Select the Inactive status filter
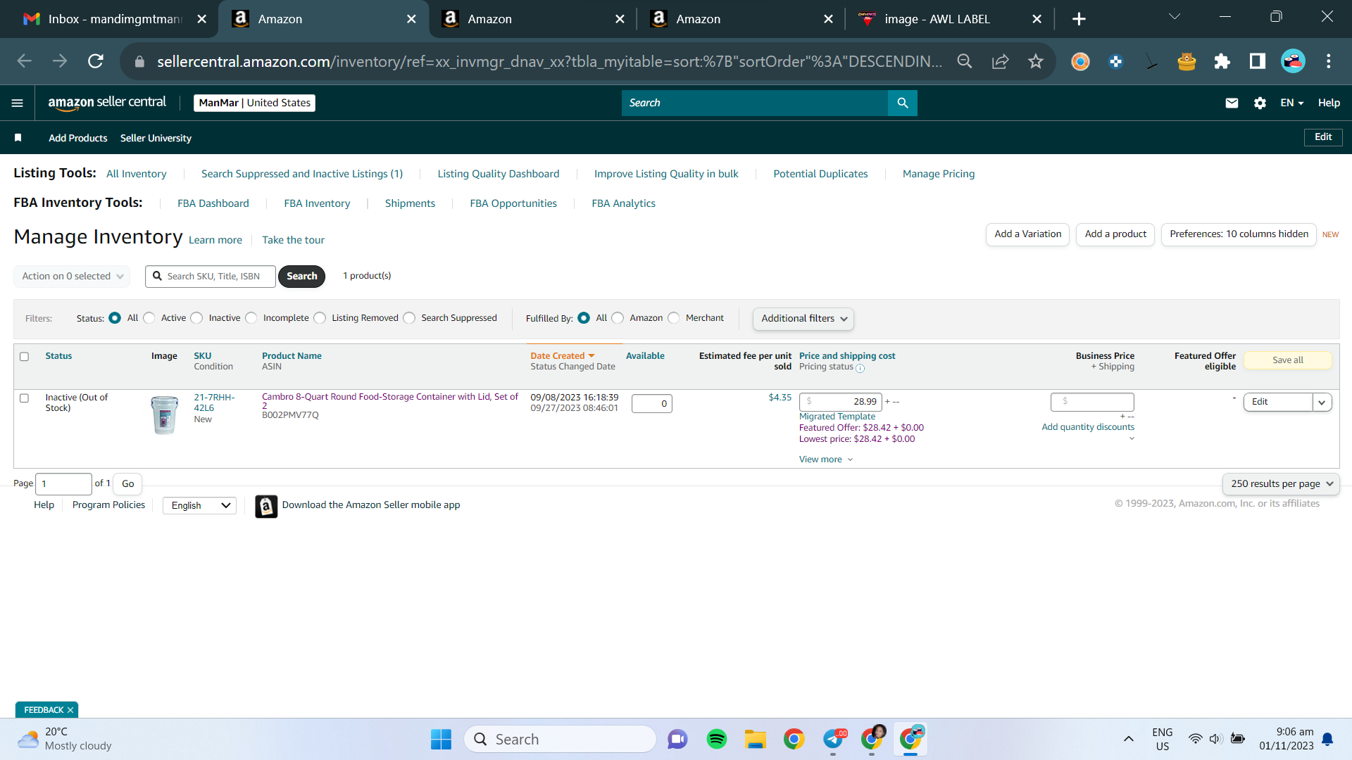Image resolution: width=1352 pixels, height=760 pixels. 196,318
